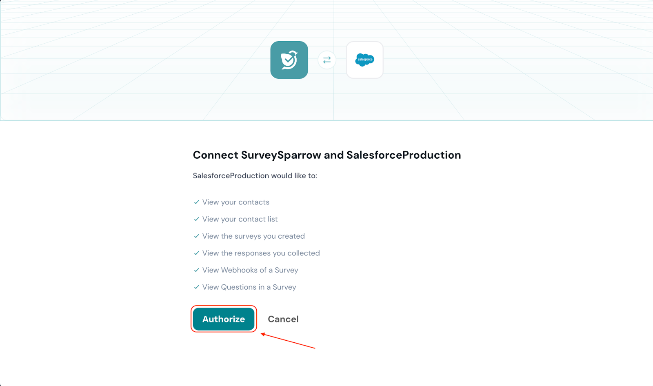Click checkmark beside View Questions in a Survey

pos(197,287)
